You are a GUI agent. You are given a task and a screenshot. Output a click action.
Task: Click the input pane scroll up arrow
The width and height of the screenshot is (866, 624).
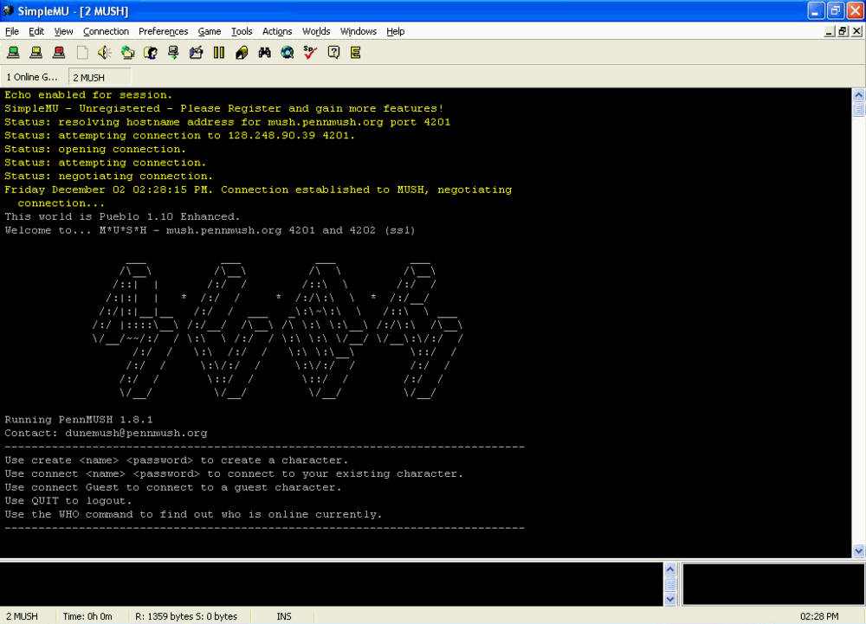[670, 569]
